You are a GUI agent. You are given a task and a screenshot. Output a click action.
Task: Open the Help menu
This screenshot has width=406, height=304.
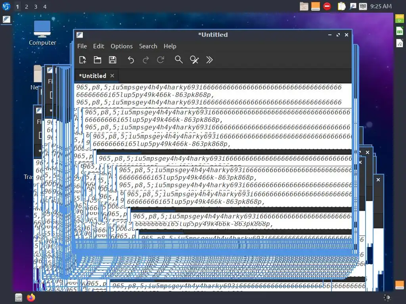click(170, 46)
